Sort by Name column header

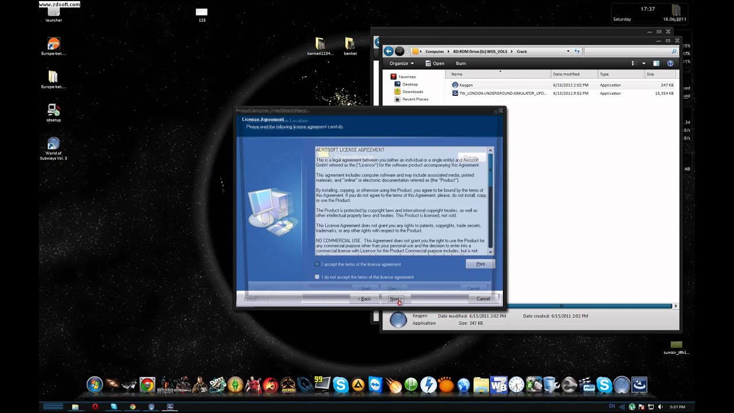click(498, 74)
